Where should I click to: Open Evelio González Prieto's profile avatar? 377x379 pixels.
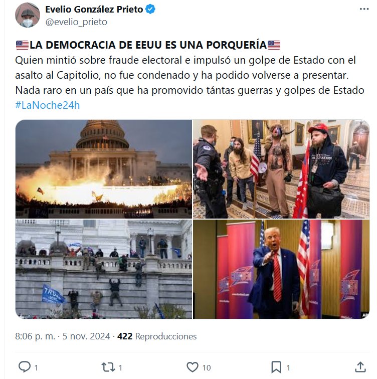pos(27,15)
